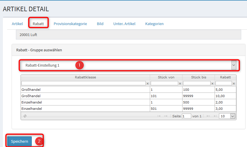Click the table refresh icon

pyautogui.click(x=25, y=116)
